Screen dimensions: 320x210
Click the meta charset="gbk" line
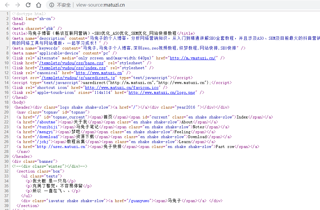click(37, 29)
